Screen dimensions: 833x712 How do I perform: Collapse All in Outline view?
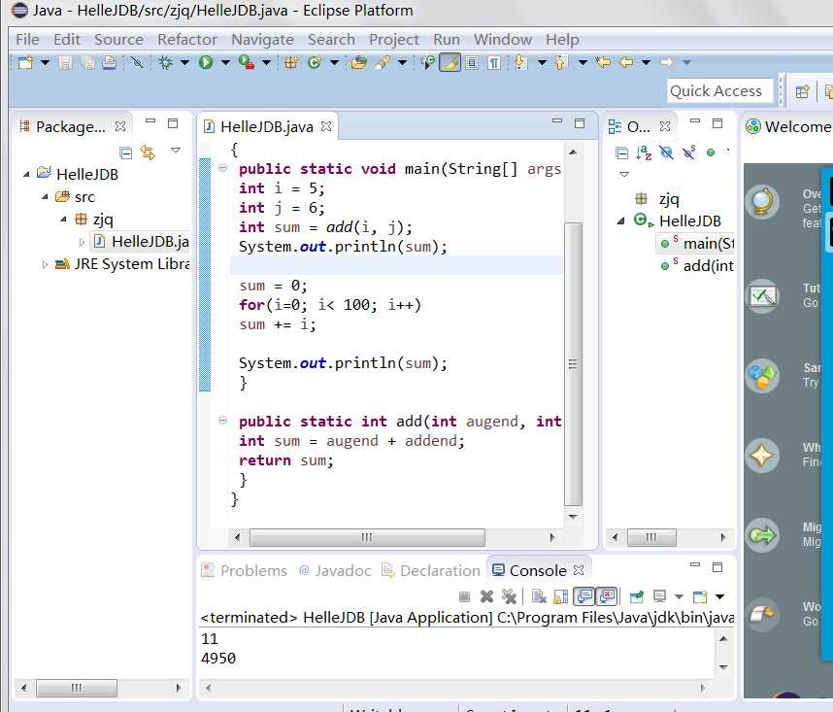621,153
